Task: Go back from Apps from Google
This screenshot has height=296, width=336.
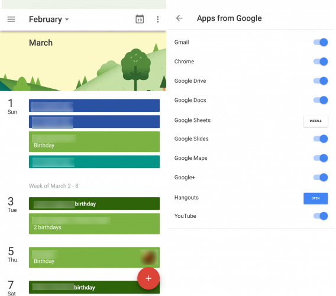Action: [x=179, y=18]
